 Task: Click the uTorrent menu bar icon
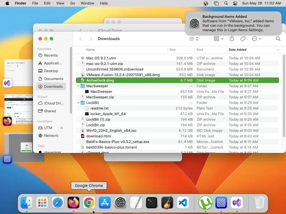click(206, 3)
